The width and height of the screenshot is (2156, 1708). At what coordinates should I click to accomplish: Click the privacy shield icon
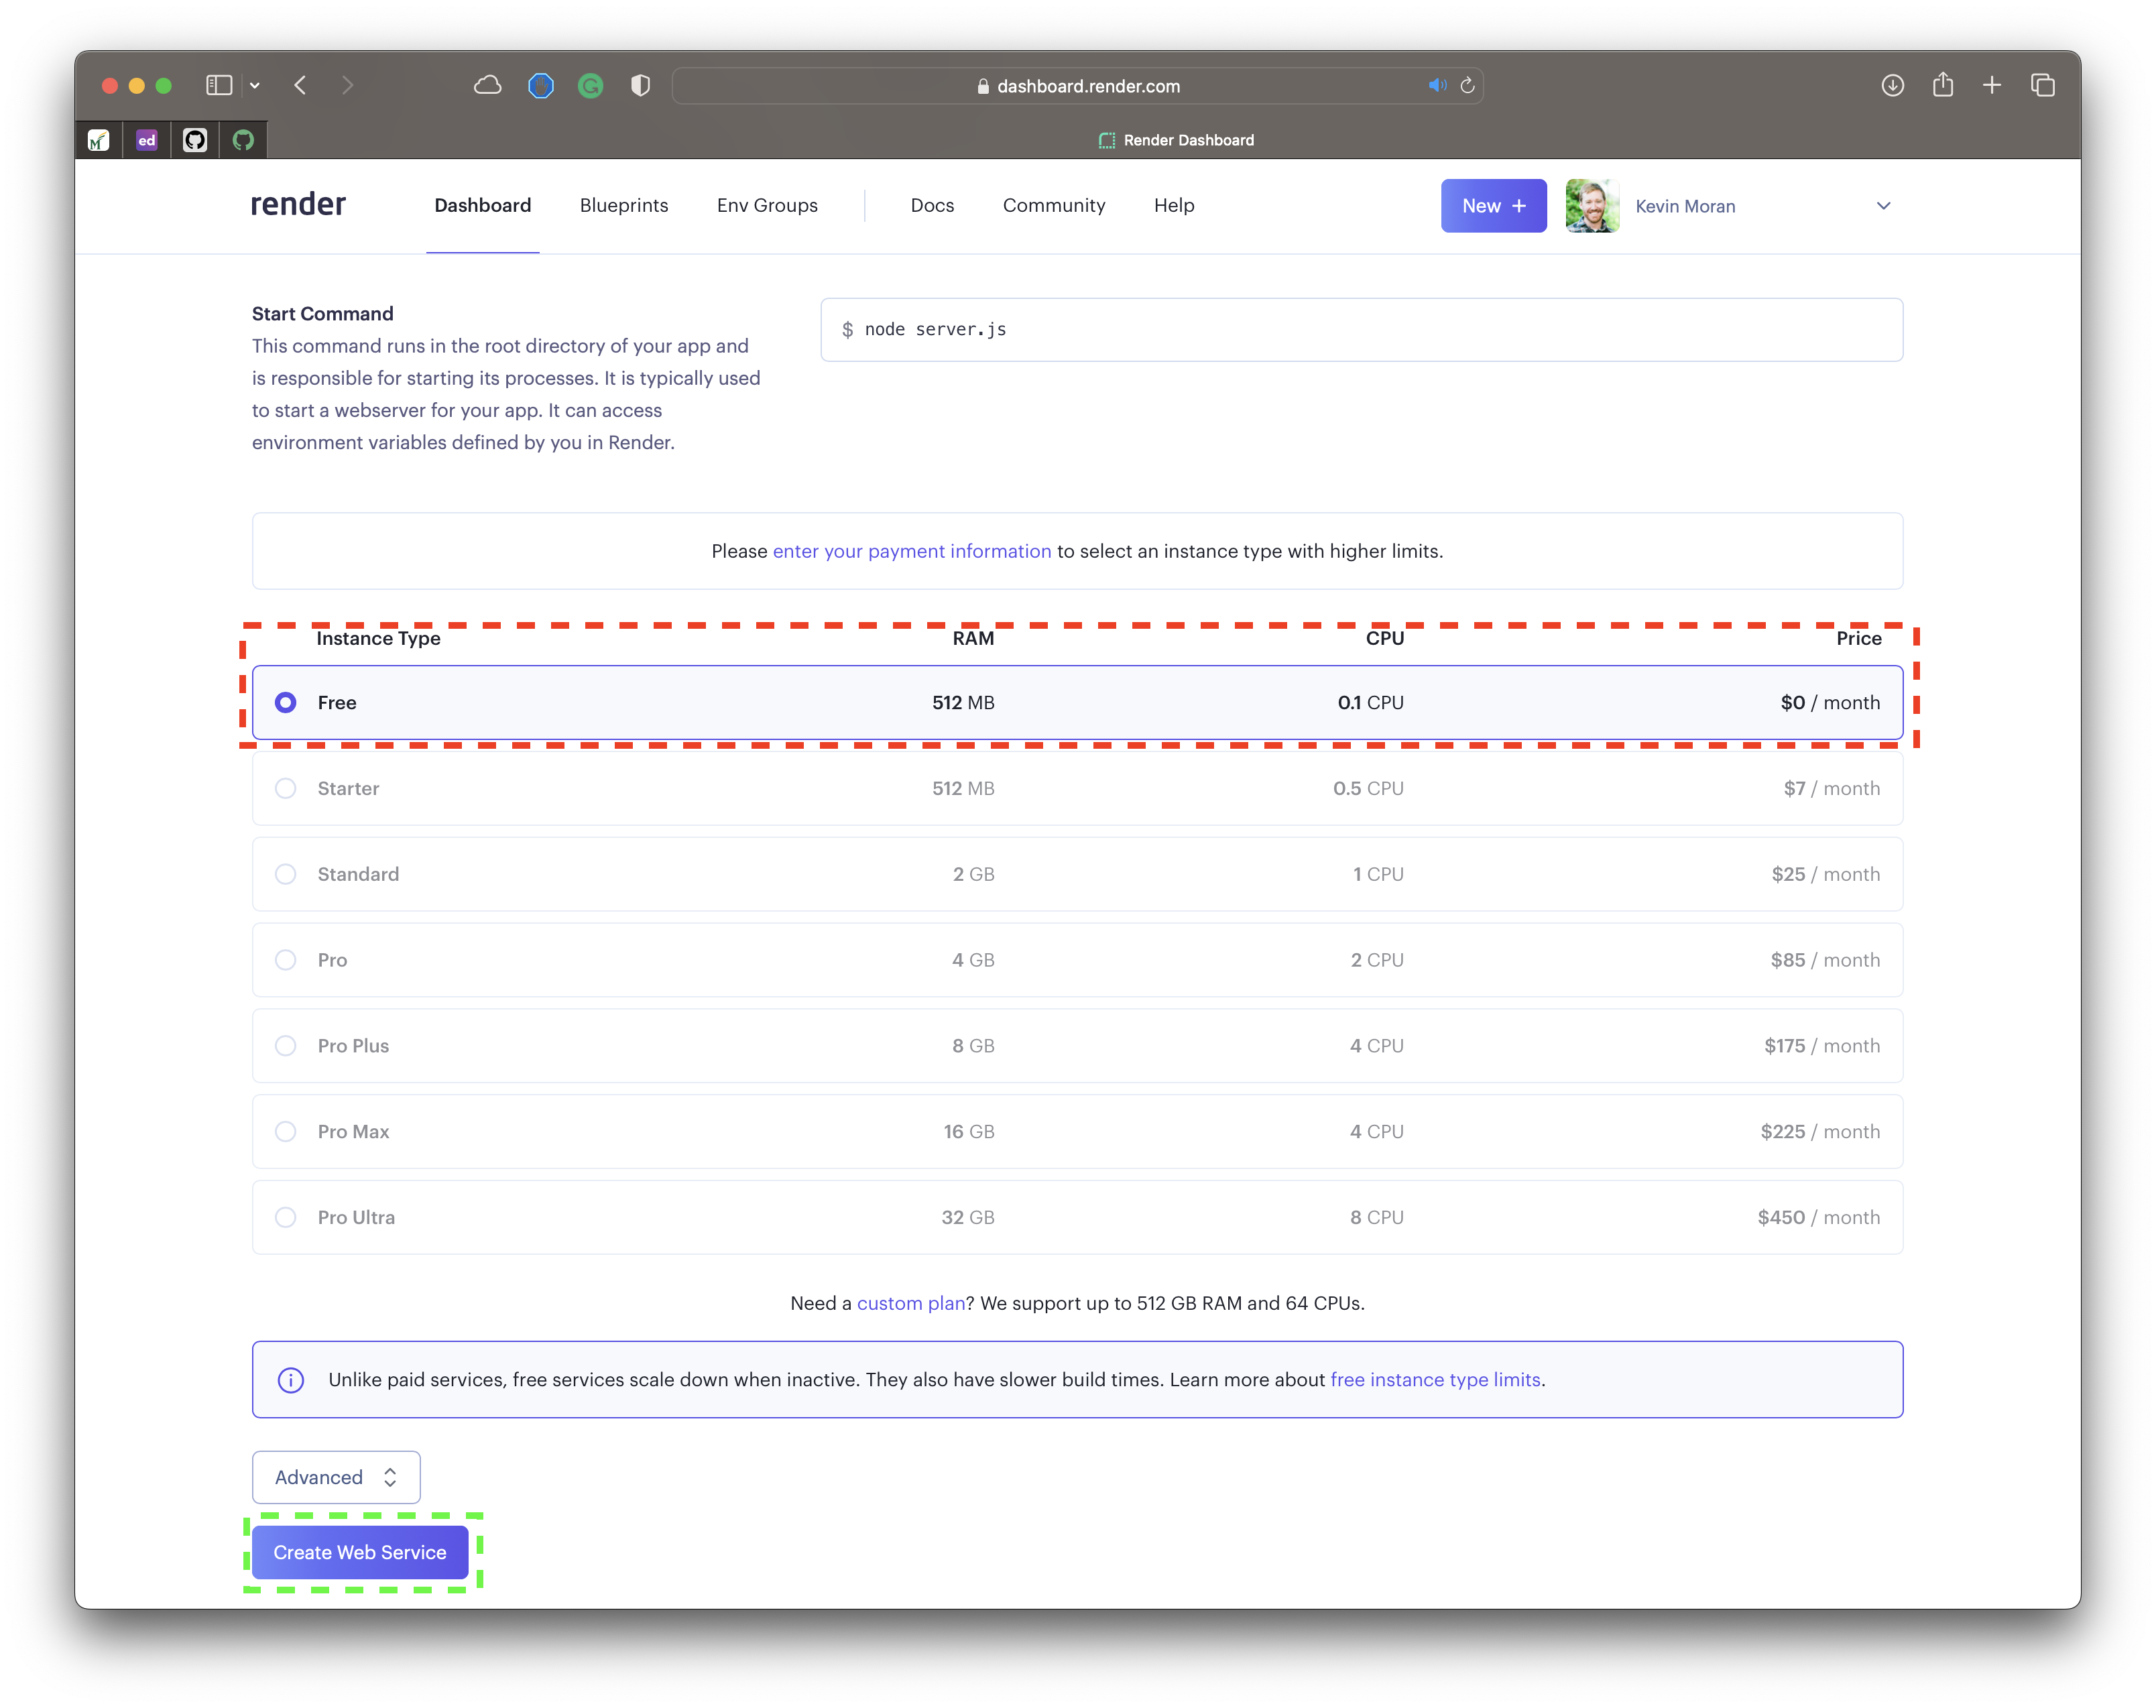tap(641, 86)
